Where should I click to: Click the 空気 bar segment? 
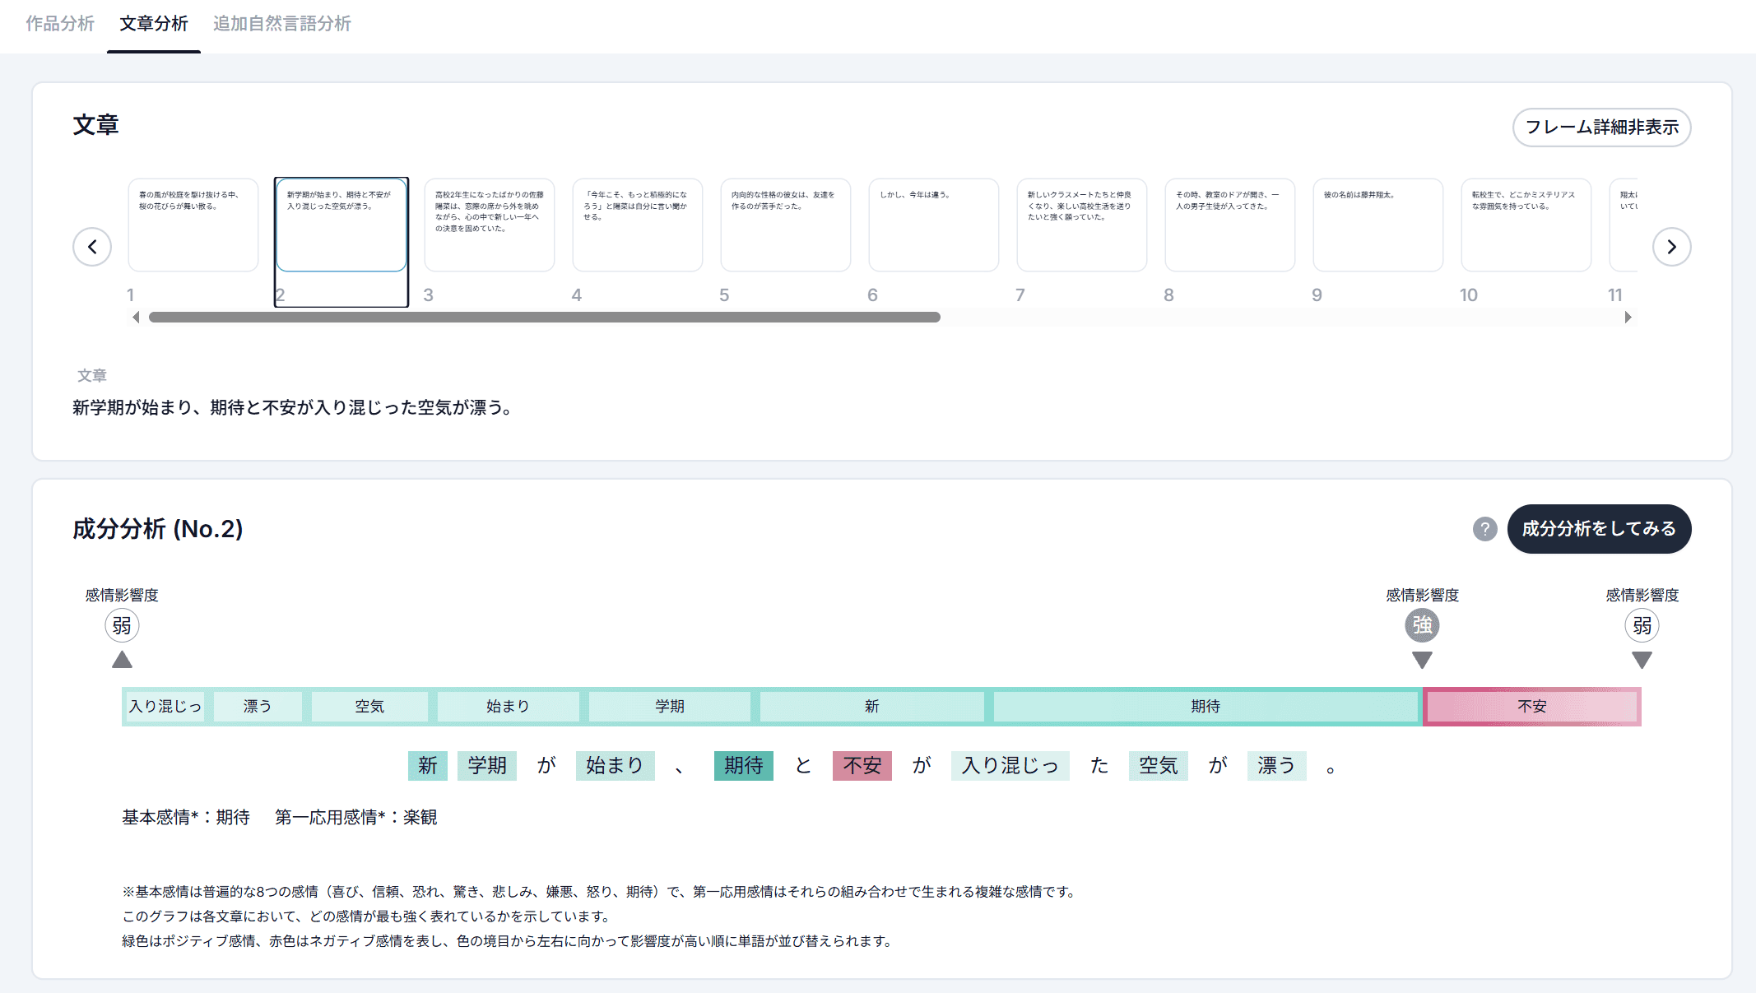[369, 707]
